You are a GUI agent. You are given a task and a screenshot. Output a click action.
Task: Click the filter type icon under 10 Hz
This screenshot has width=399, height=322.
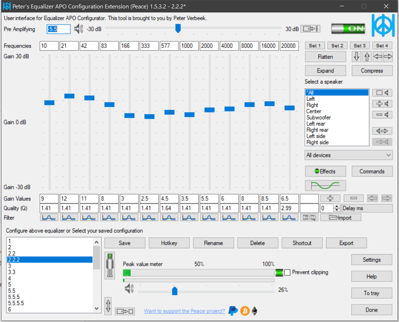pyautogui.click(x=49, y=218)
